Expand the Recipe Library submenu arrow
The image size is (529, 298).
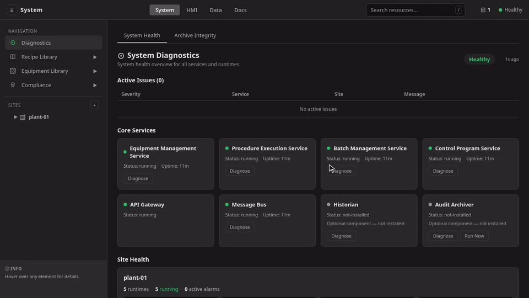click(x=95, y=57)
